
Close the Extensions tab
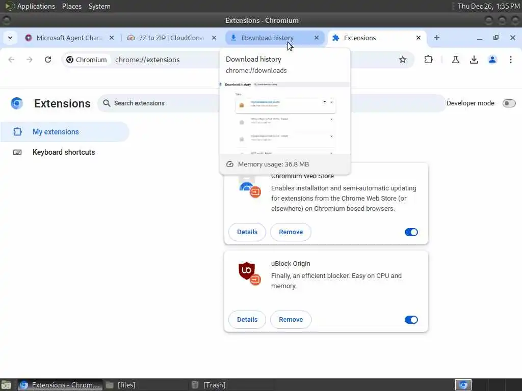419,38
